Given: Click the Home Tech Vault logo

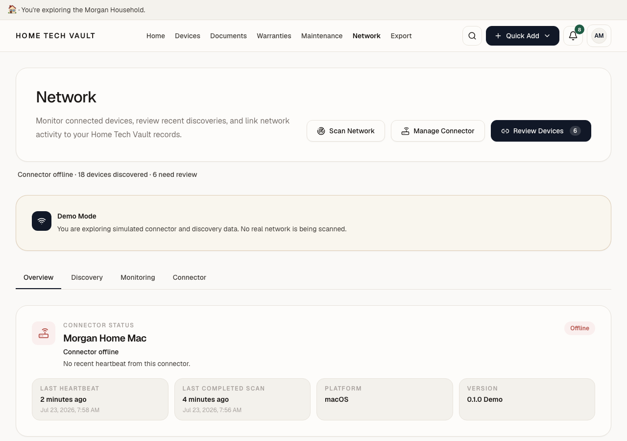Looking at the screenshot, I should (x=55, y=36).
